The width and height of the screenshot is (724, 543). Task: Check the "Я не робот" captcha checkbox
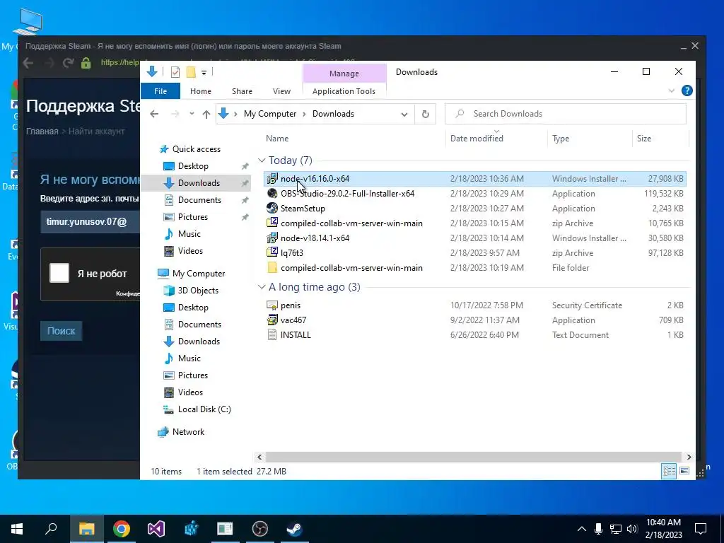coord(59,274)
